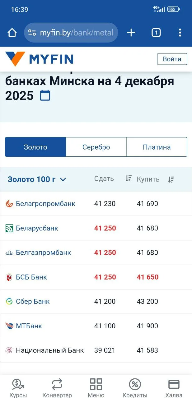
Task: Switch to the Платина tab
Action: coord(156,147)
